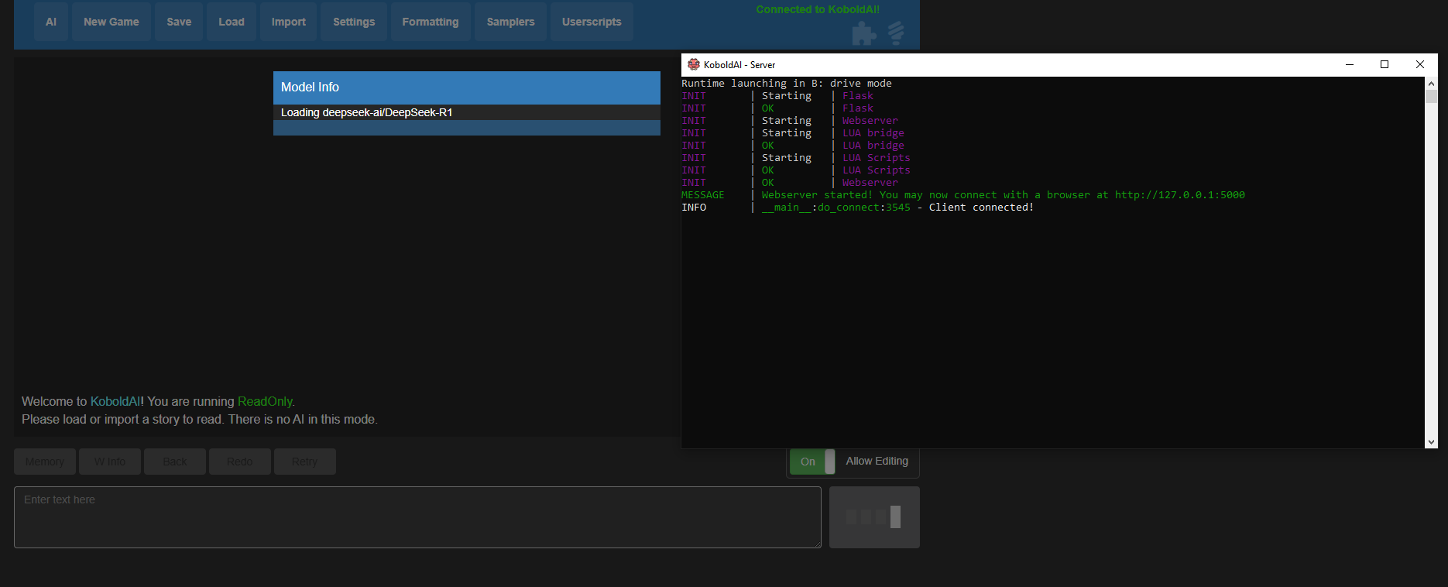Close the KoboldAI Server console window
This screenshot has height=587, width=1448.
click(1419, 65)
